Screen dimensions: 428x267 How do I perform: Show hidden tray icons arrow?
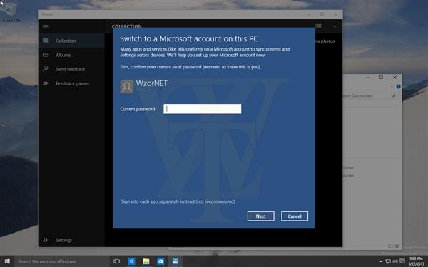click(381, 261)
